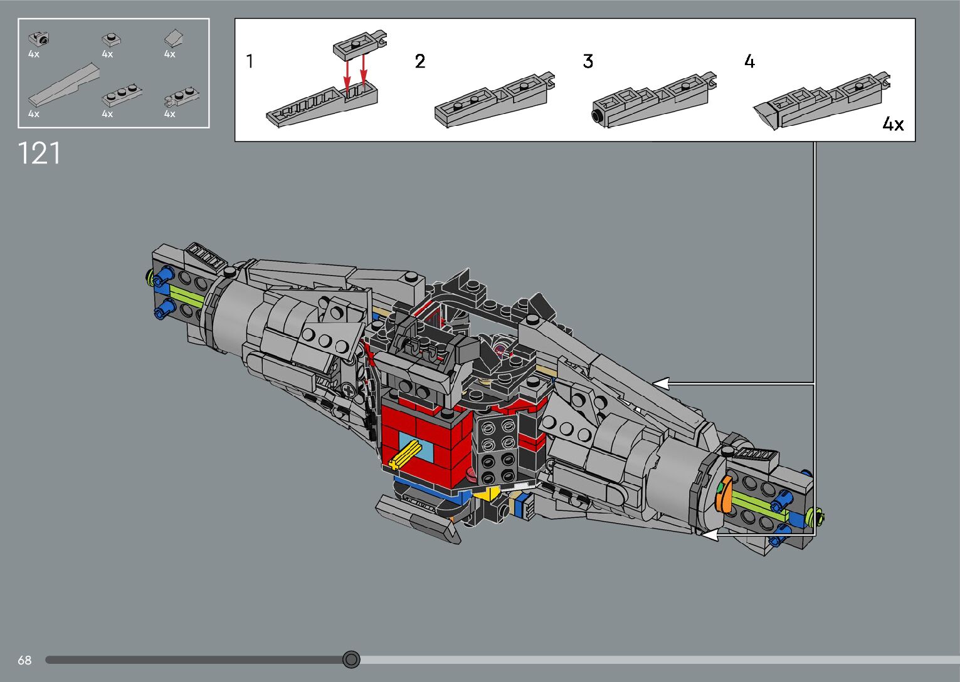Select sub-step 3 assembly image
The height and width of the screenshot is (682, 960).
pyautogui.click(x=654, y=99)
